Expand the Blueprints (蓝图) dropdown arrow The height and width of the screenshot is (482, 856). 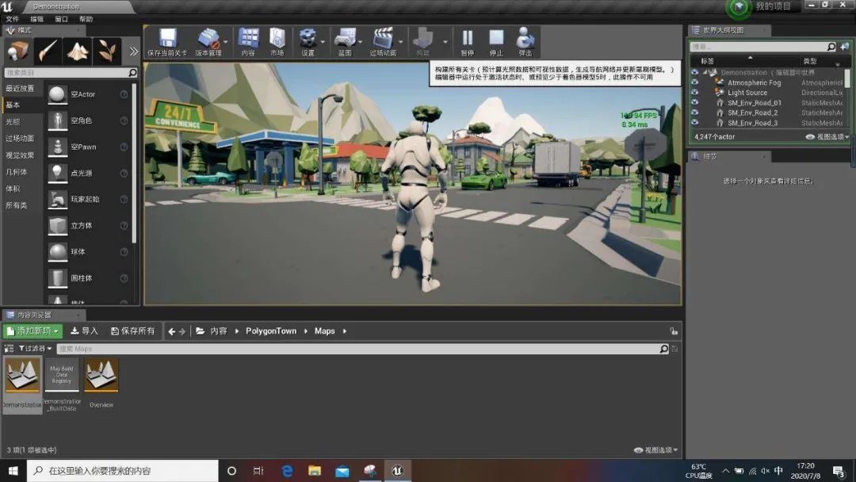[x=361, y=42]
